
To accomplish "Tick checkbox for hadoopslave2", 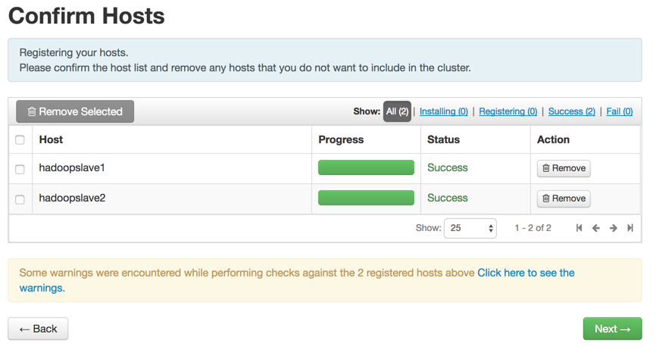I will click(20, 199).
